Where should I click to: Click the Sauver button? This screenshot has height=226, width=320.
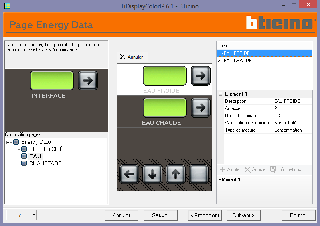[161, 215]
